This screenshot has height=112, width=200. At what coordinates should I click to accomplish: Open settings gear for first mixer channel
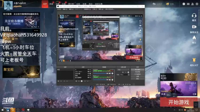tap(112, 73)
